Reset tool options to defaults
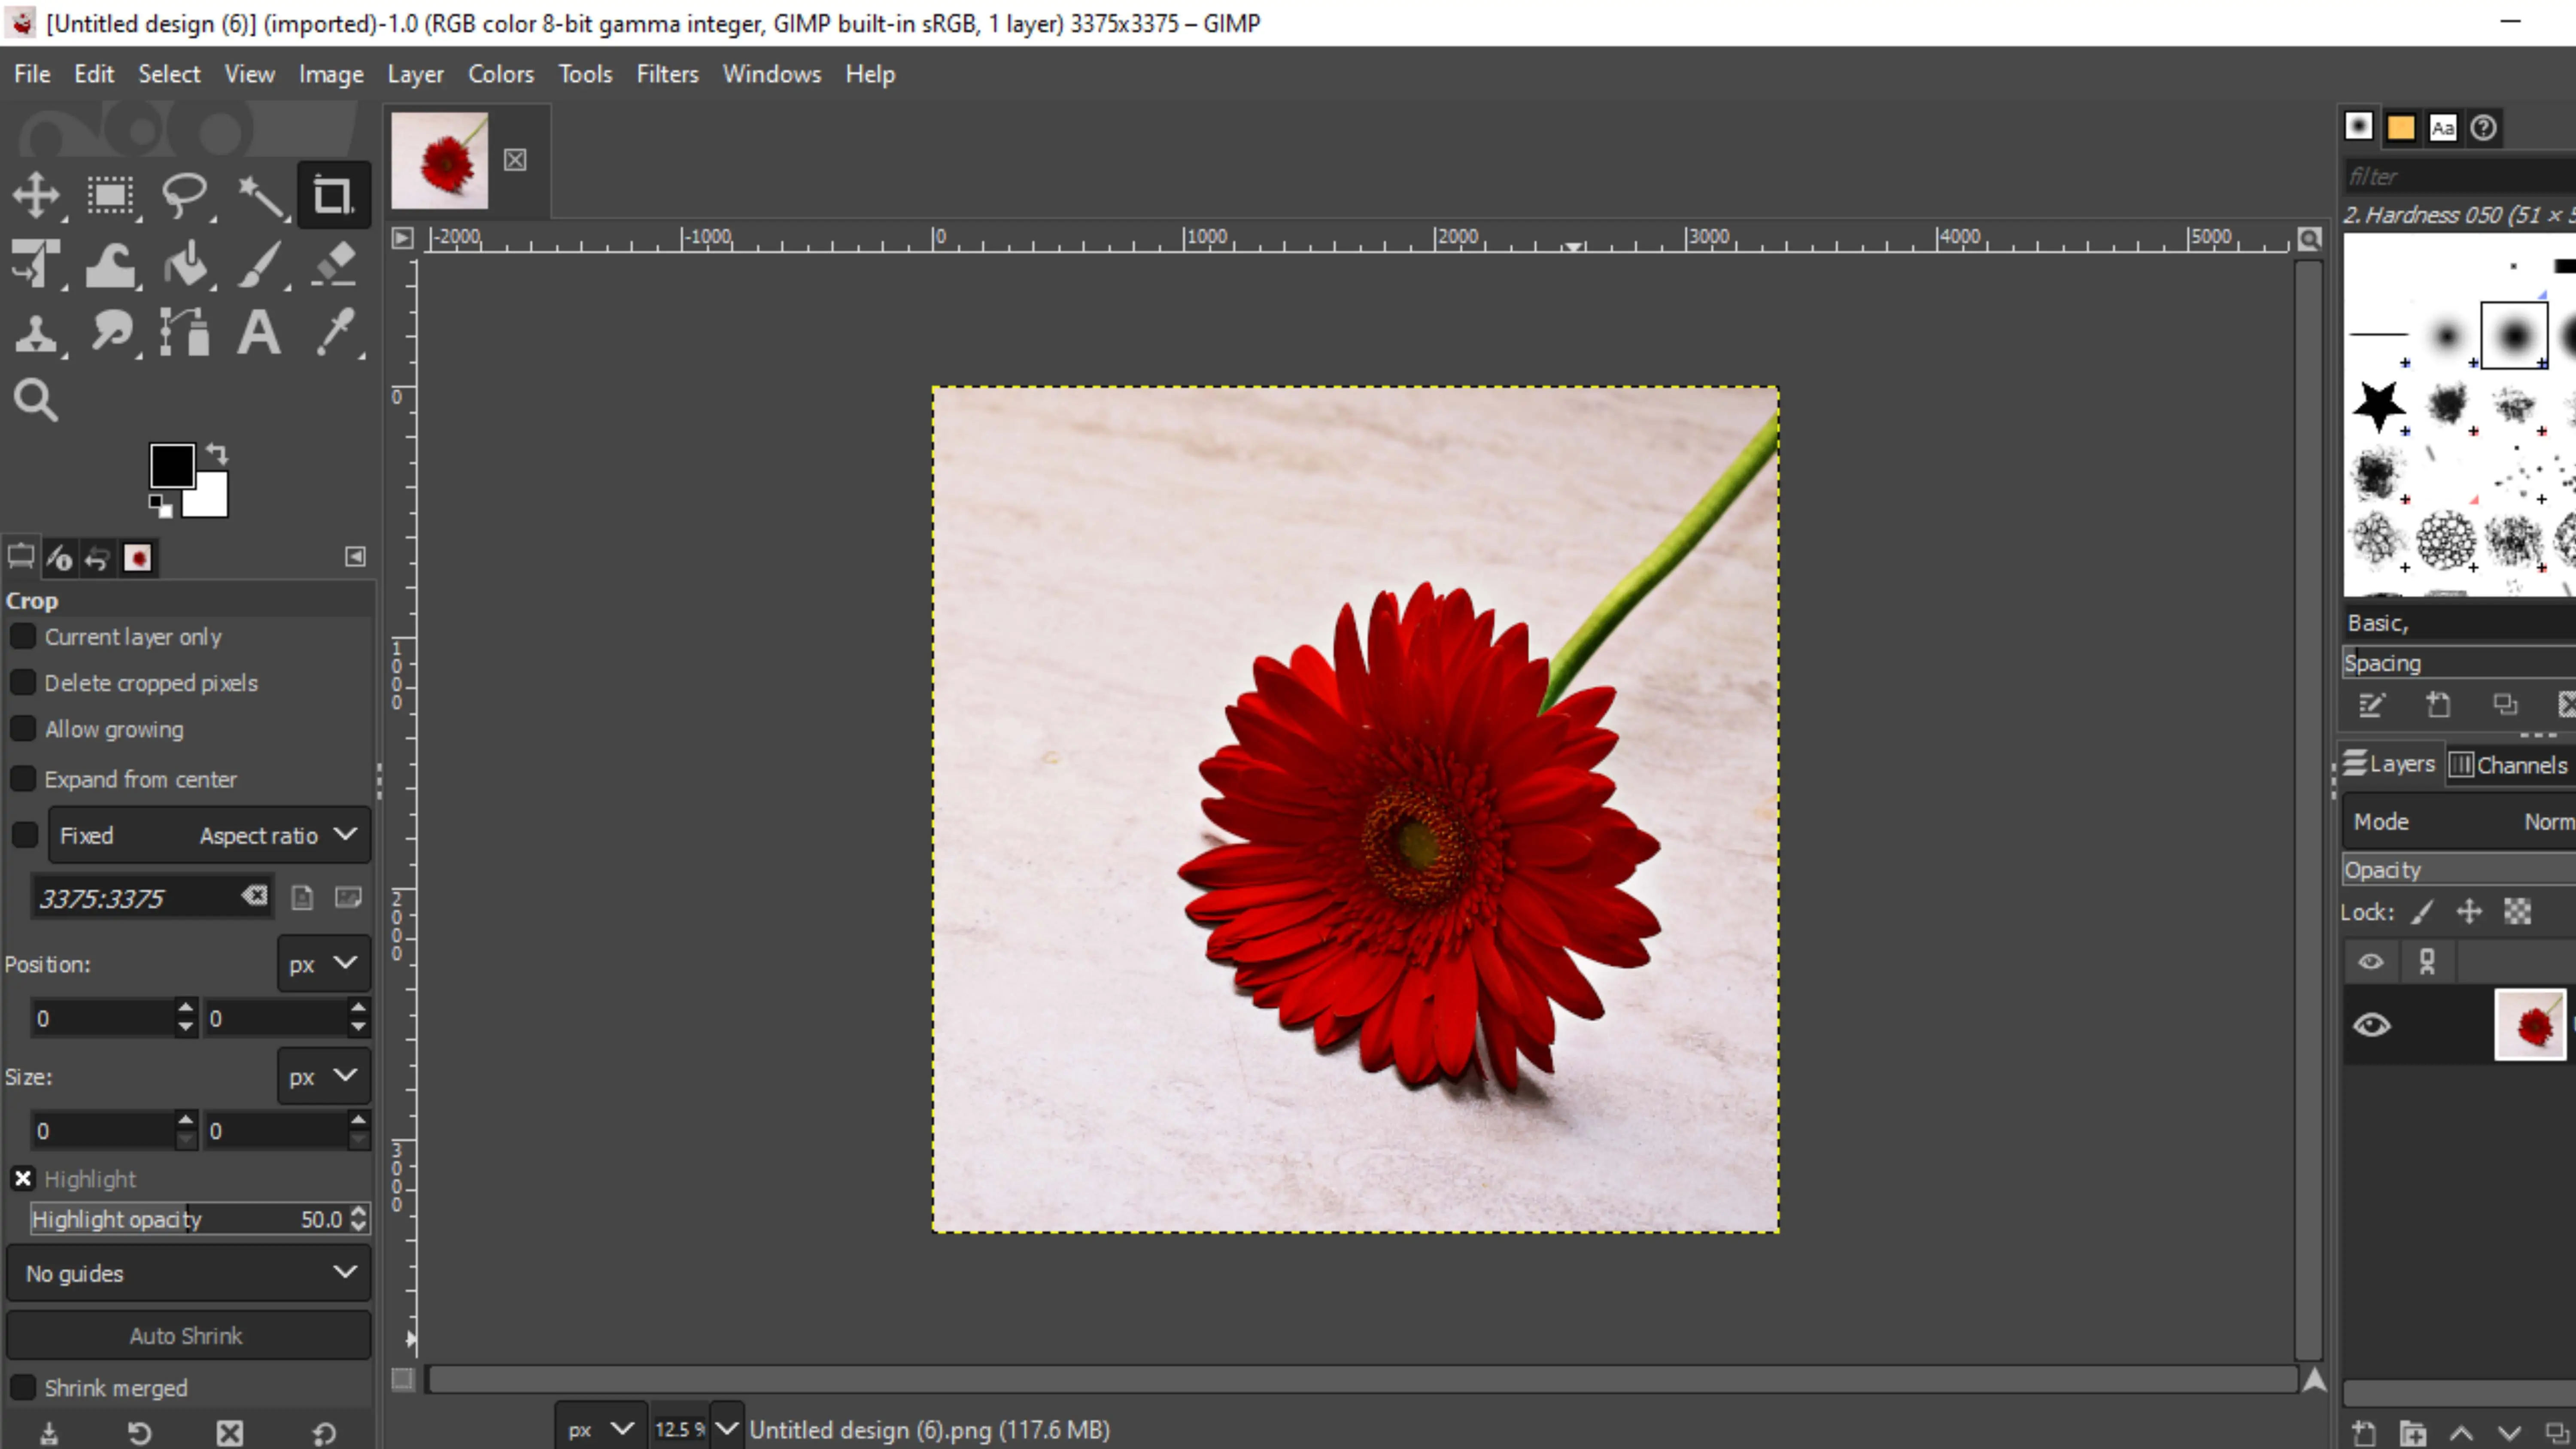 [x=324, y=1433]
